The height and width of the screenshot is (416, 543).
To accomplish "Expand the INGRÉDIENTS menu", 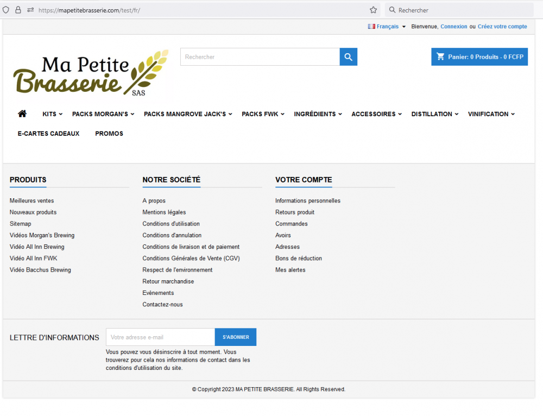I will pos(318,114).
